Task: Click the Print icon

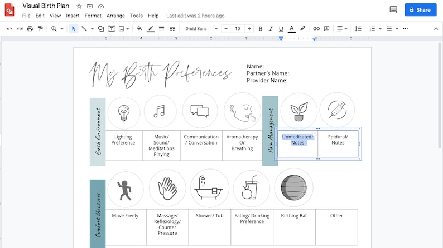Action: coord(30,29)
